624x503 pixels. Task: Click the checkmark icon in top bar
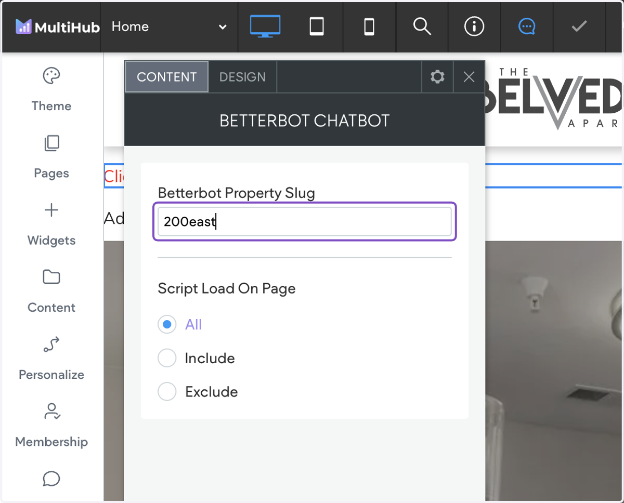pyautogui.click(x=579, y=27)
